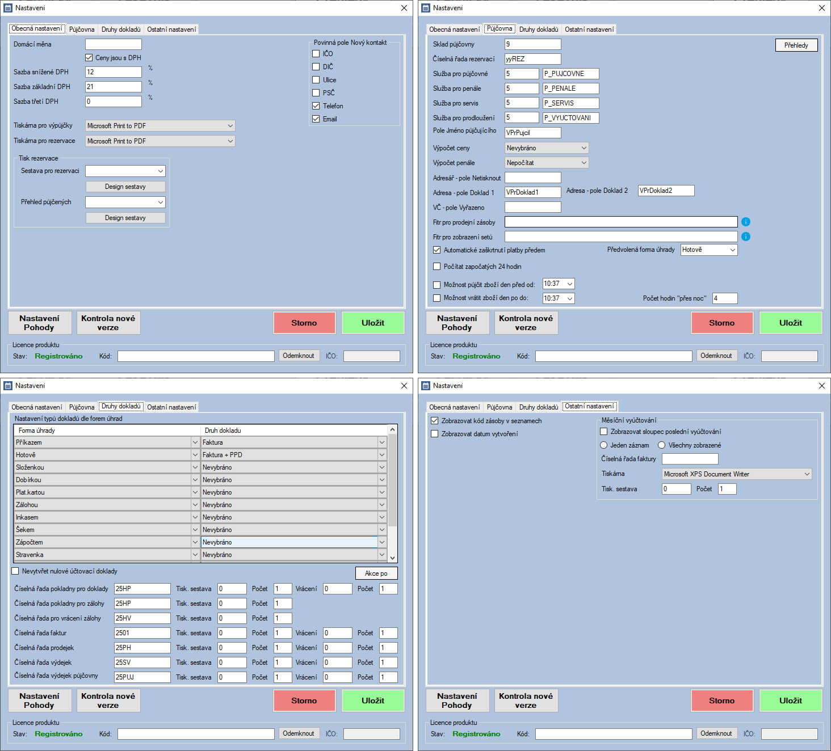Expand the Výpočet ceny dropdown
This screenshot has width=831, height=751.
(x=547, y=148)
